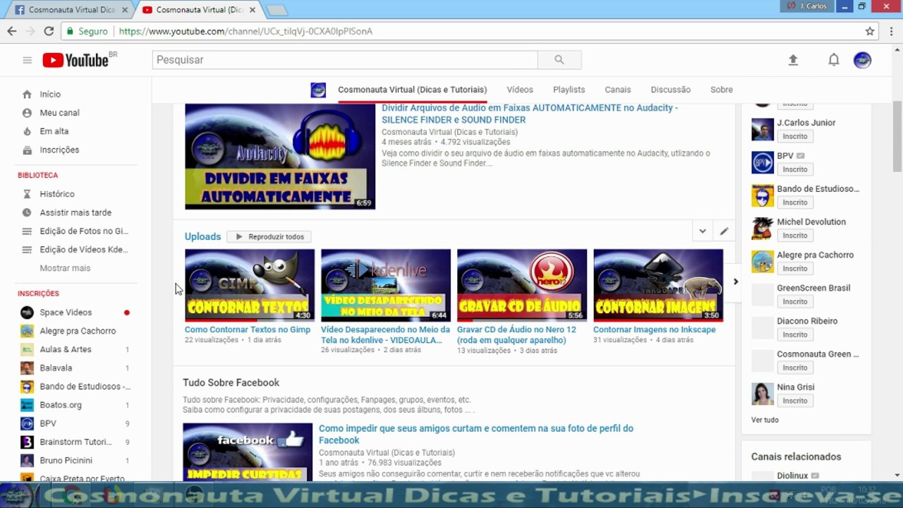Toggle Inscrito for Diacono Ribeiro
Image resolution: width=903 pixels, height=508 pixels.
pos(795,334)
